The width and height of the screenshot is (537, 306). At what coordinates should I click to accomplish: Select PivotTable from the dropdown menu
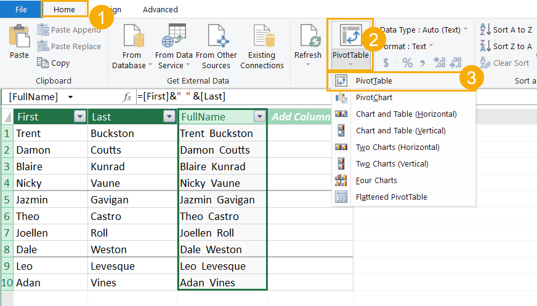pyautogui.click(x=404, y=80)
